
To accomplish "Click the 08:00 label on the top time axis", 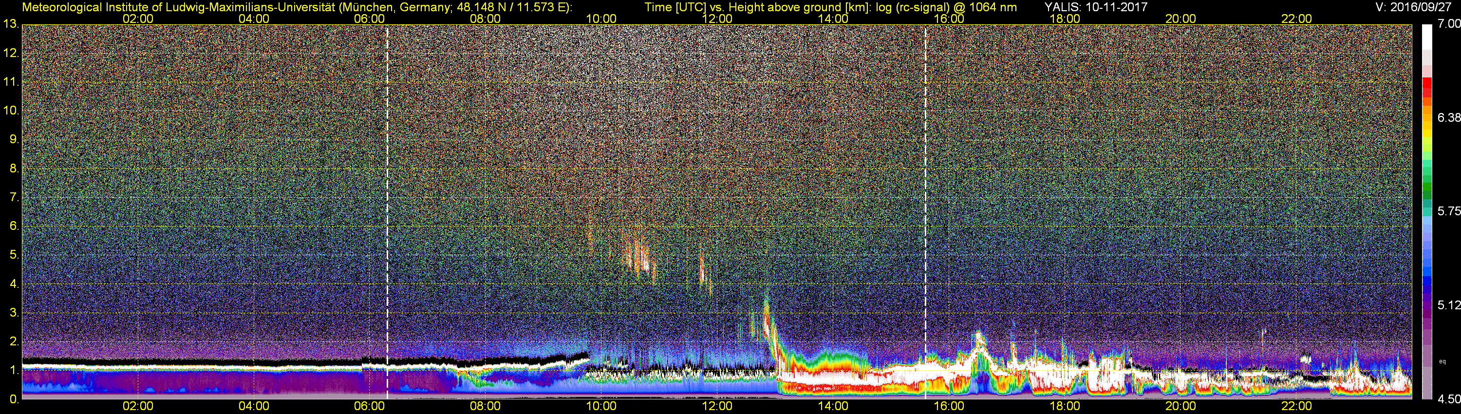I will [486, 19].
